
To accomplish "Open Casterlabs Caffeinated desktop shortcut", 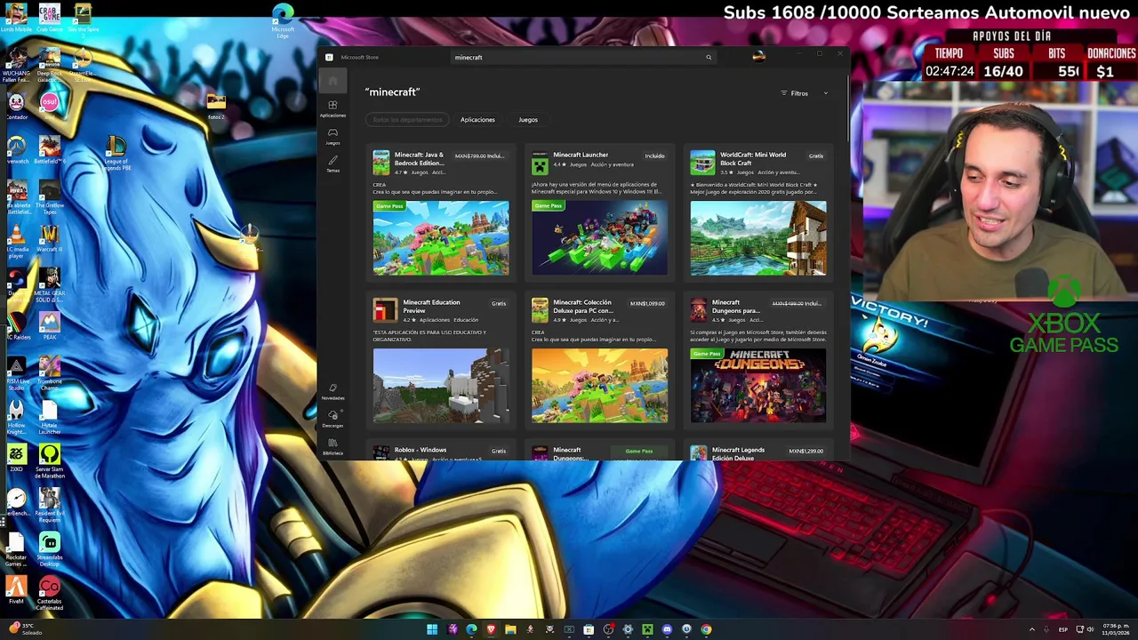I will coord(50,595).
